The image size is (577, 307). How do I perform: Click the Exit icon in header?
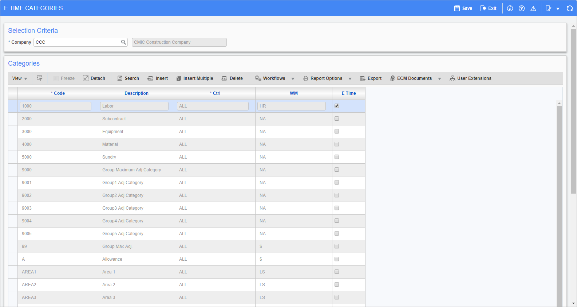tap(483, 8)
